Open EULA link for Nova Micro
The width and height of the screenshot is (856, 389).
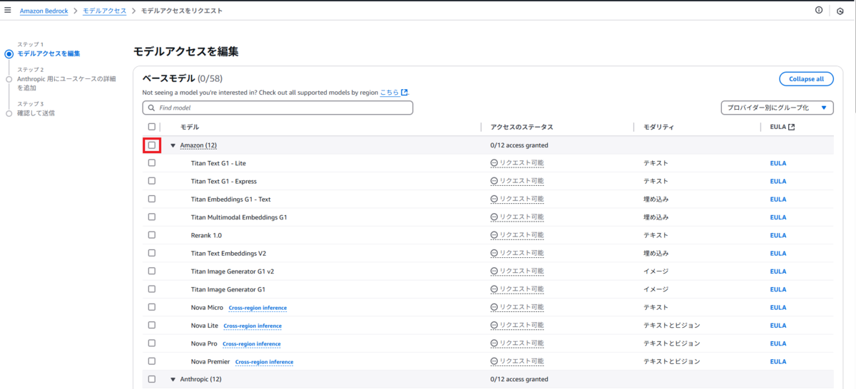coord(778,307)
